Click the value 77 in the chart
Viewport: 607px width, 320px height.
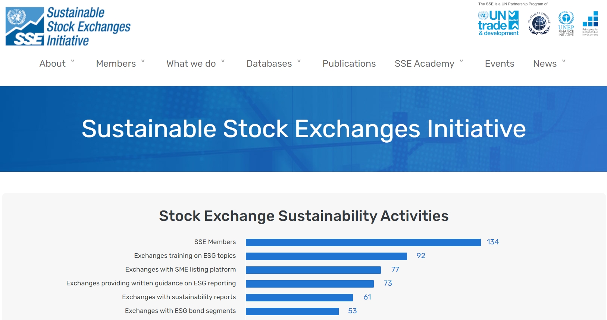coord(395,269)
